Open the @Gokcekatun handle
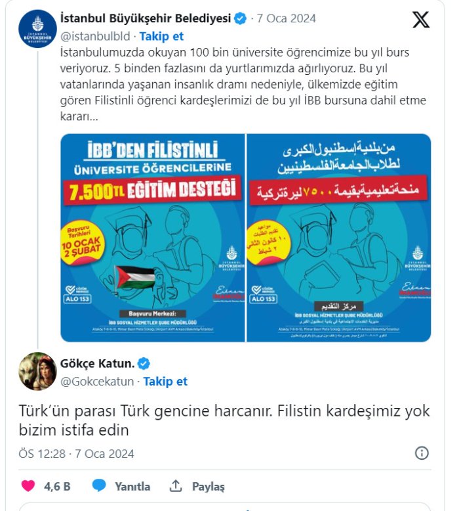The width and height of the screenshot is (459, 511). (98, 382)
